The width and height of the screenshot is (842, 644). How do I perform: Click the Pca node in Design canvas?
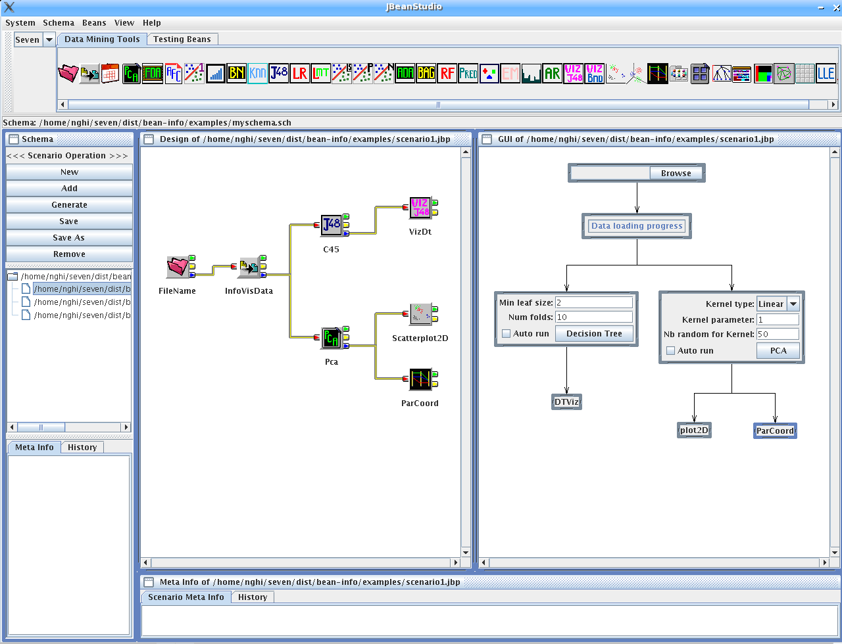pyautogui.click(x=332, y=338)
